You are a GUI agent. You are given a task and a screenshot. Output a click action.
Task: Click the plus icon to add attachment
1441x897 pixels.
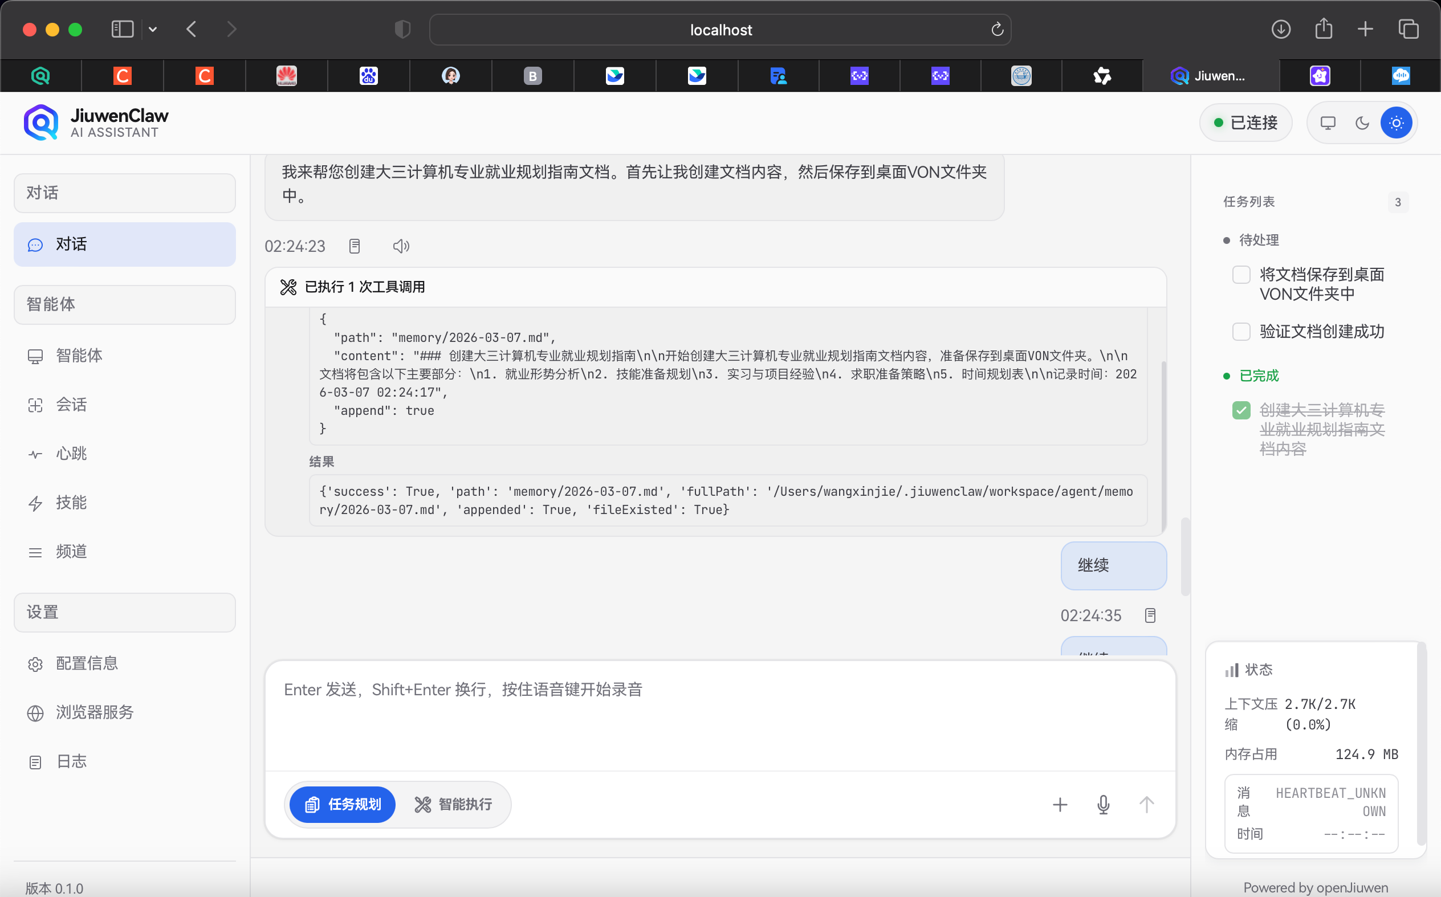tap(1060, 805)
